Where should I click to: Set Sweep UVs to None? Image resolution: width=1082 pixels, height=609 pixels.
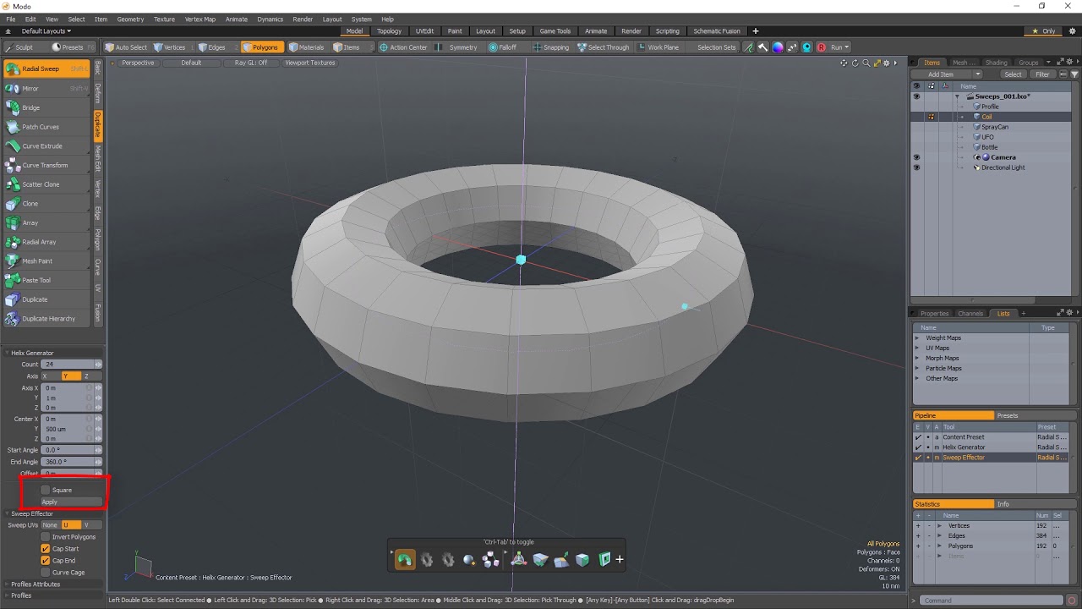click(x=51, y=525)
